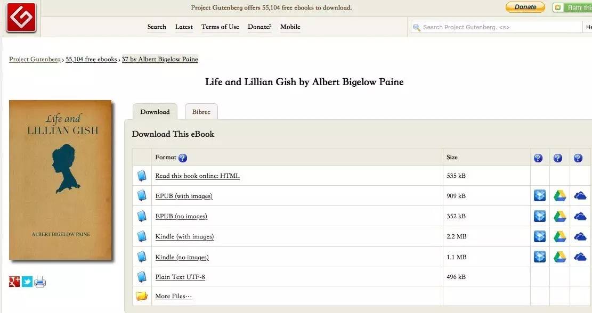
Task: Focus the Search Project Gutenberg field
Action: 497,27
